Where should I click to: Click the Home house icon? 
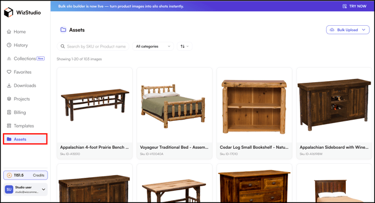(9, 32)
